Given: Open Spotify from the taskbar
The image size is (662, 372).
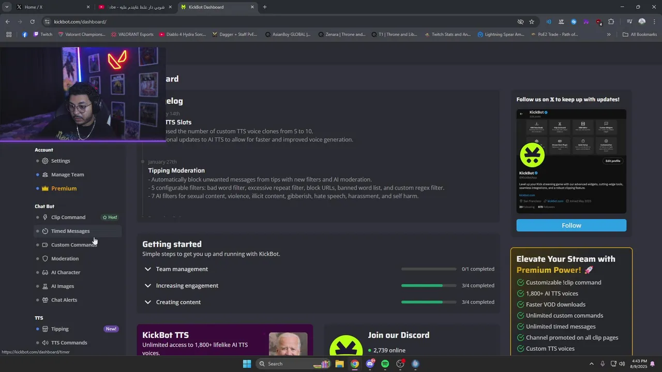Looking at the screenshot, I should [x=385, y=364].
